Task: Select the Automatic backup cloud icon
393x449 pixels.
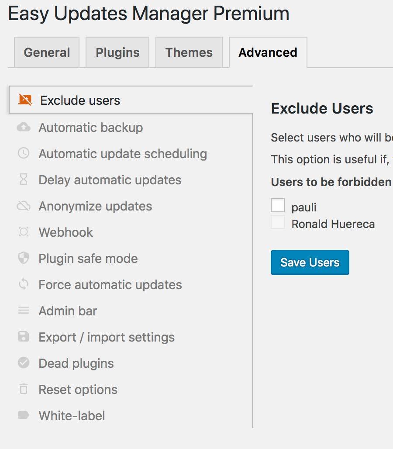Action: [x=23, y=128]
